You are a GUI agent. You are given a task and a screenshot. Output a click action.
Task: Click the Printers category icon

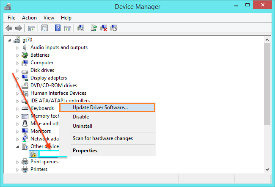point(25,169)
